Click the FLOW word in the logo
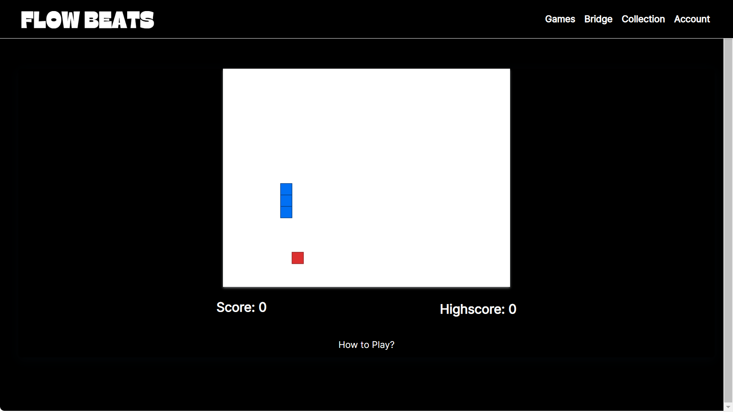The height and width of the screenshot is (412, 733). pos(50,20)
